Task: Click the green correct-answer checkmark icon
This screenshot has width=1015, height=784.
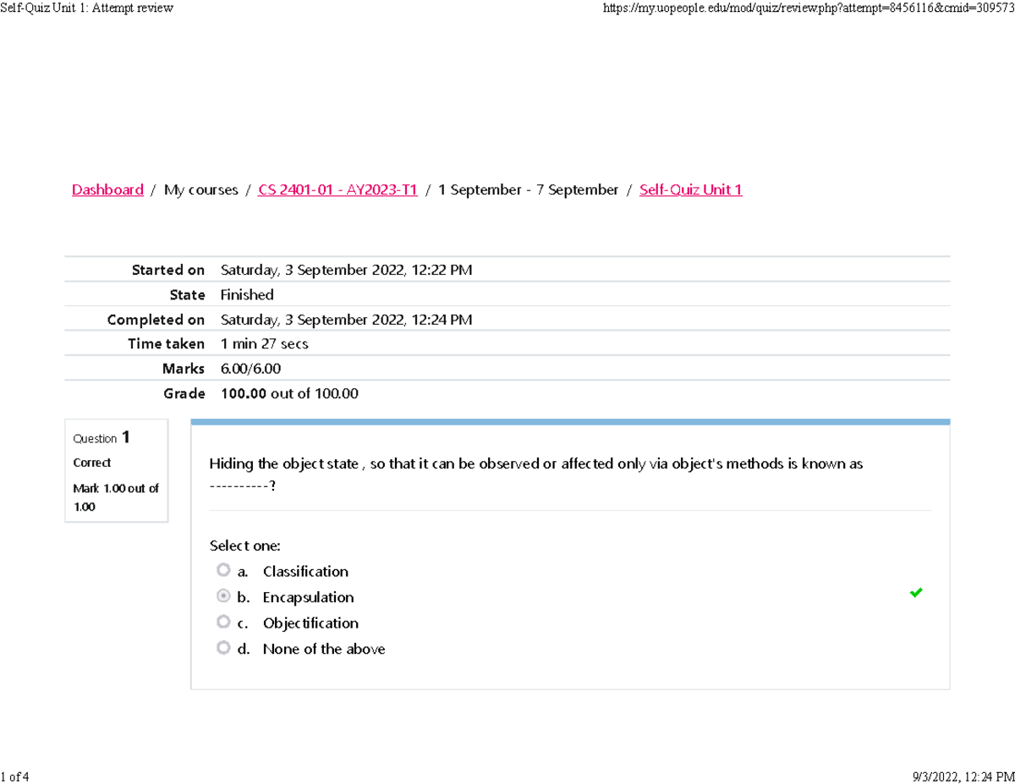Action: pyautogui.click(x=915, y=594)
